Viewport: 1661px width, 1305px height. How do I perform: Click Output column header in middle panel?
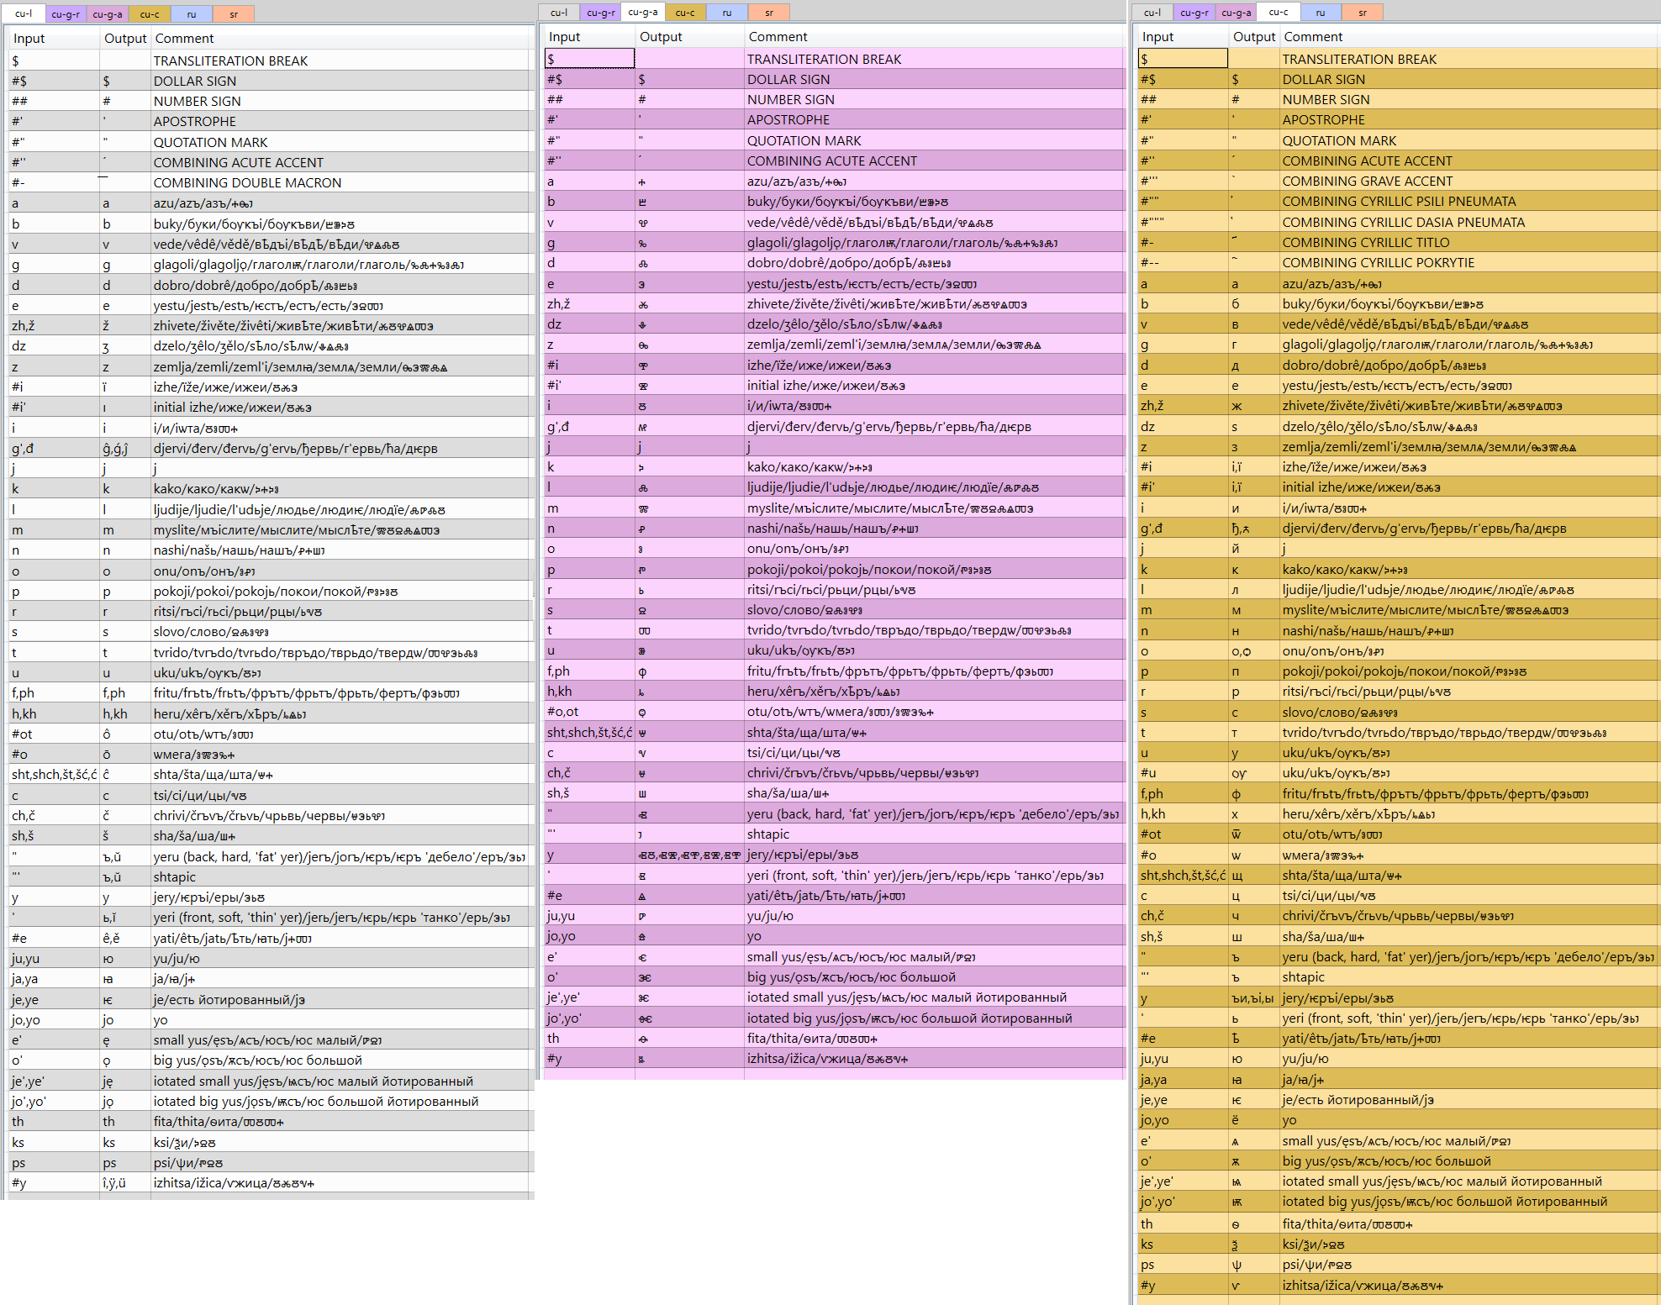(x=661, y=37)
